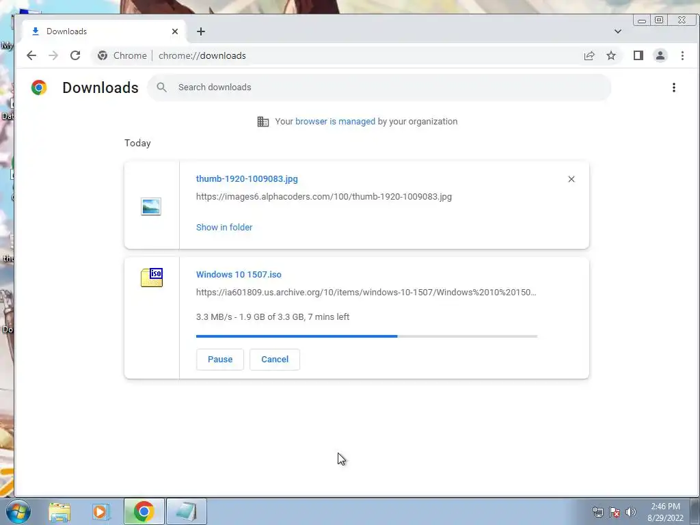Open a new tab with plus button
Image resolution: width=700 pixels, height=525 pixels.
201,31
